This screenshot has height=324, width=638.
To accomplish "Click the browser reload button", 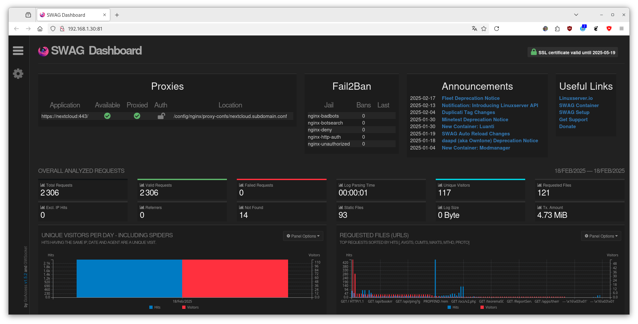I will point(497,29).
